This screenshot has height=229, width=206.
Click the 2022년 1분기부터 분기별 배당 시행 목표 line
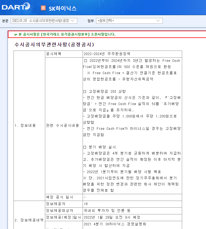click(x=122, y=172)
